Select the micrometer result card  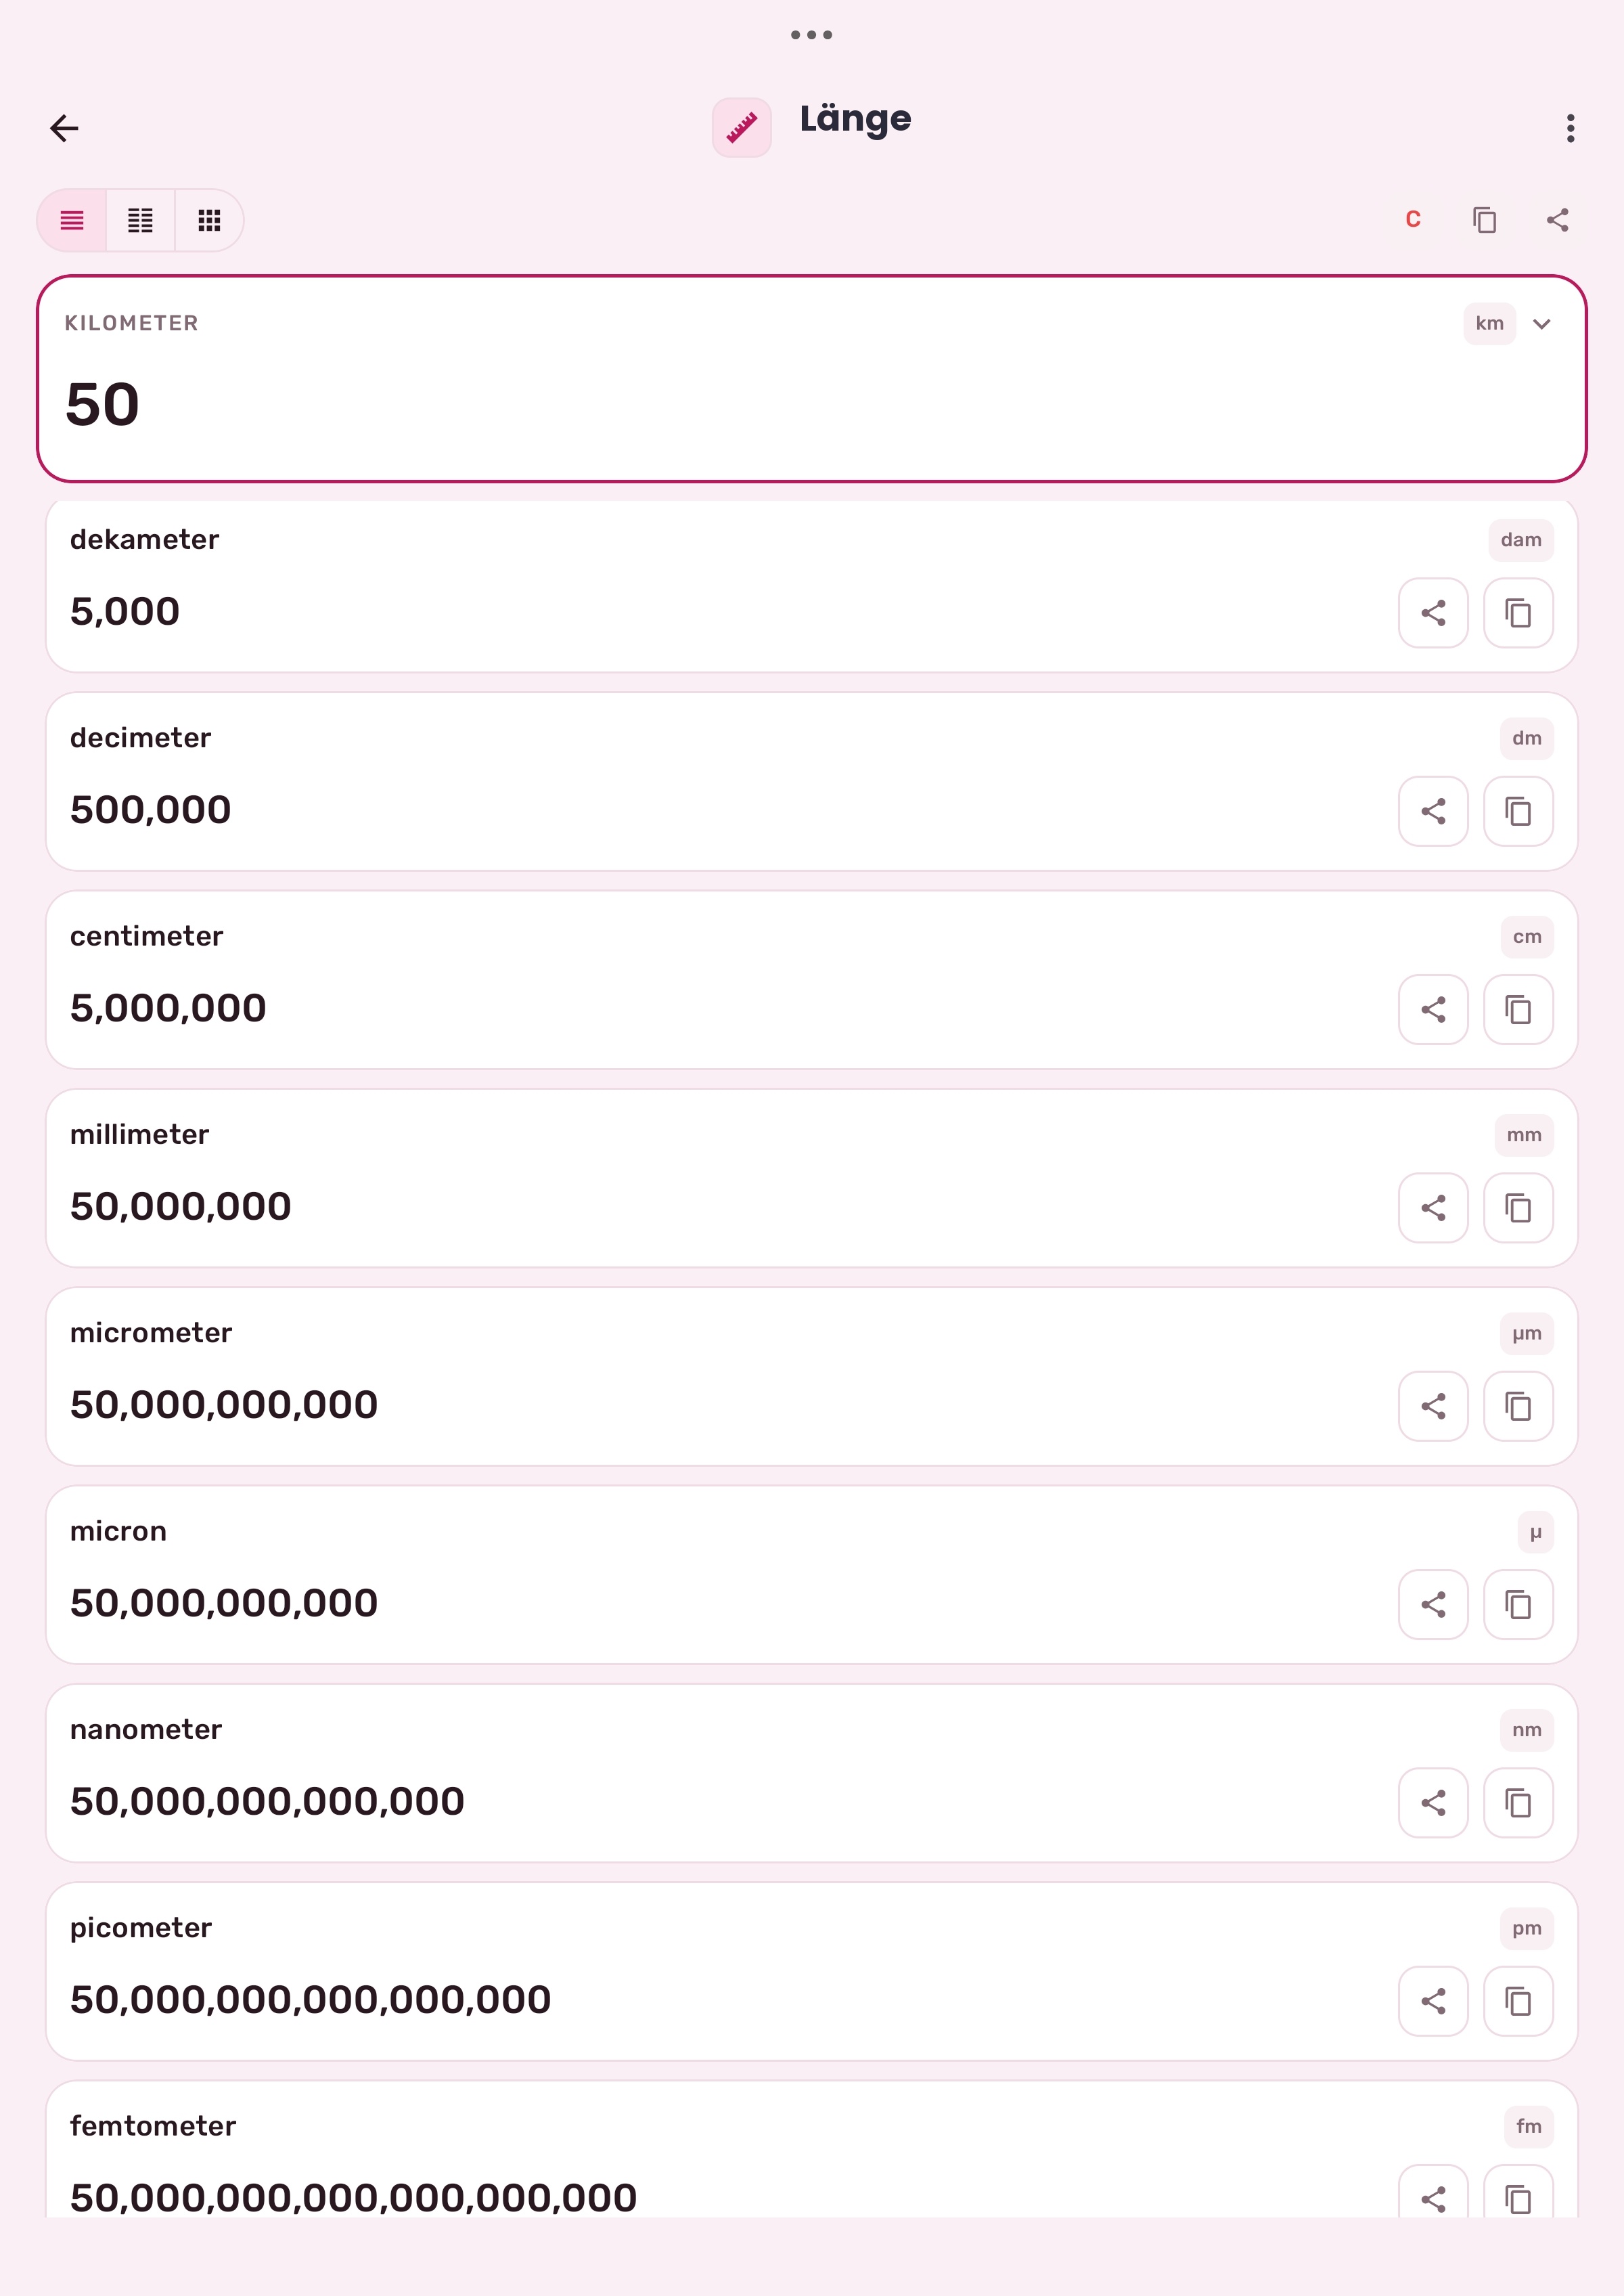[812, 1377]
